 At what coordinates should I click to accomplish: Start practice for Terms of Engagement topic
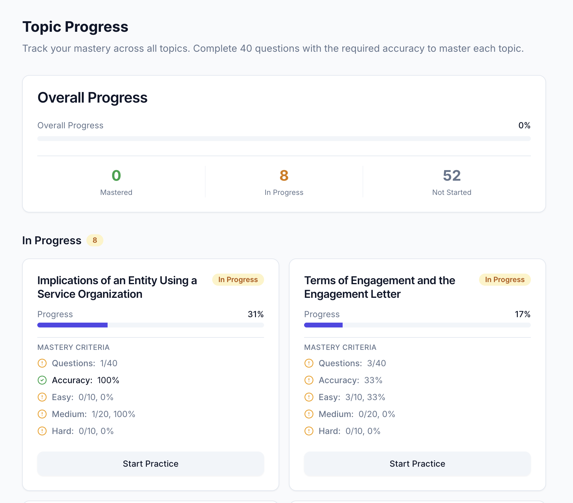pos(417,464)
